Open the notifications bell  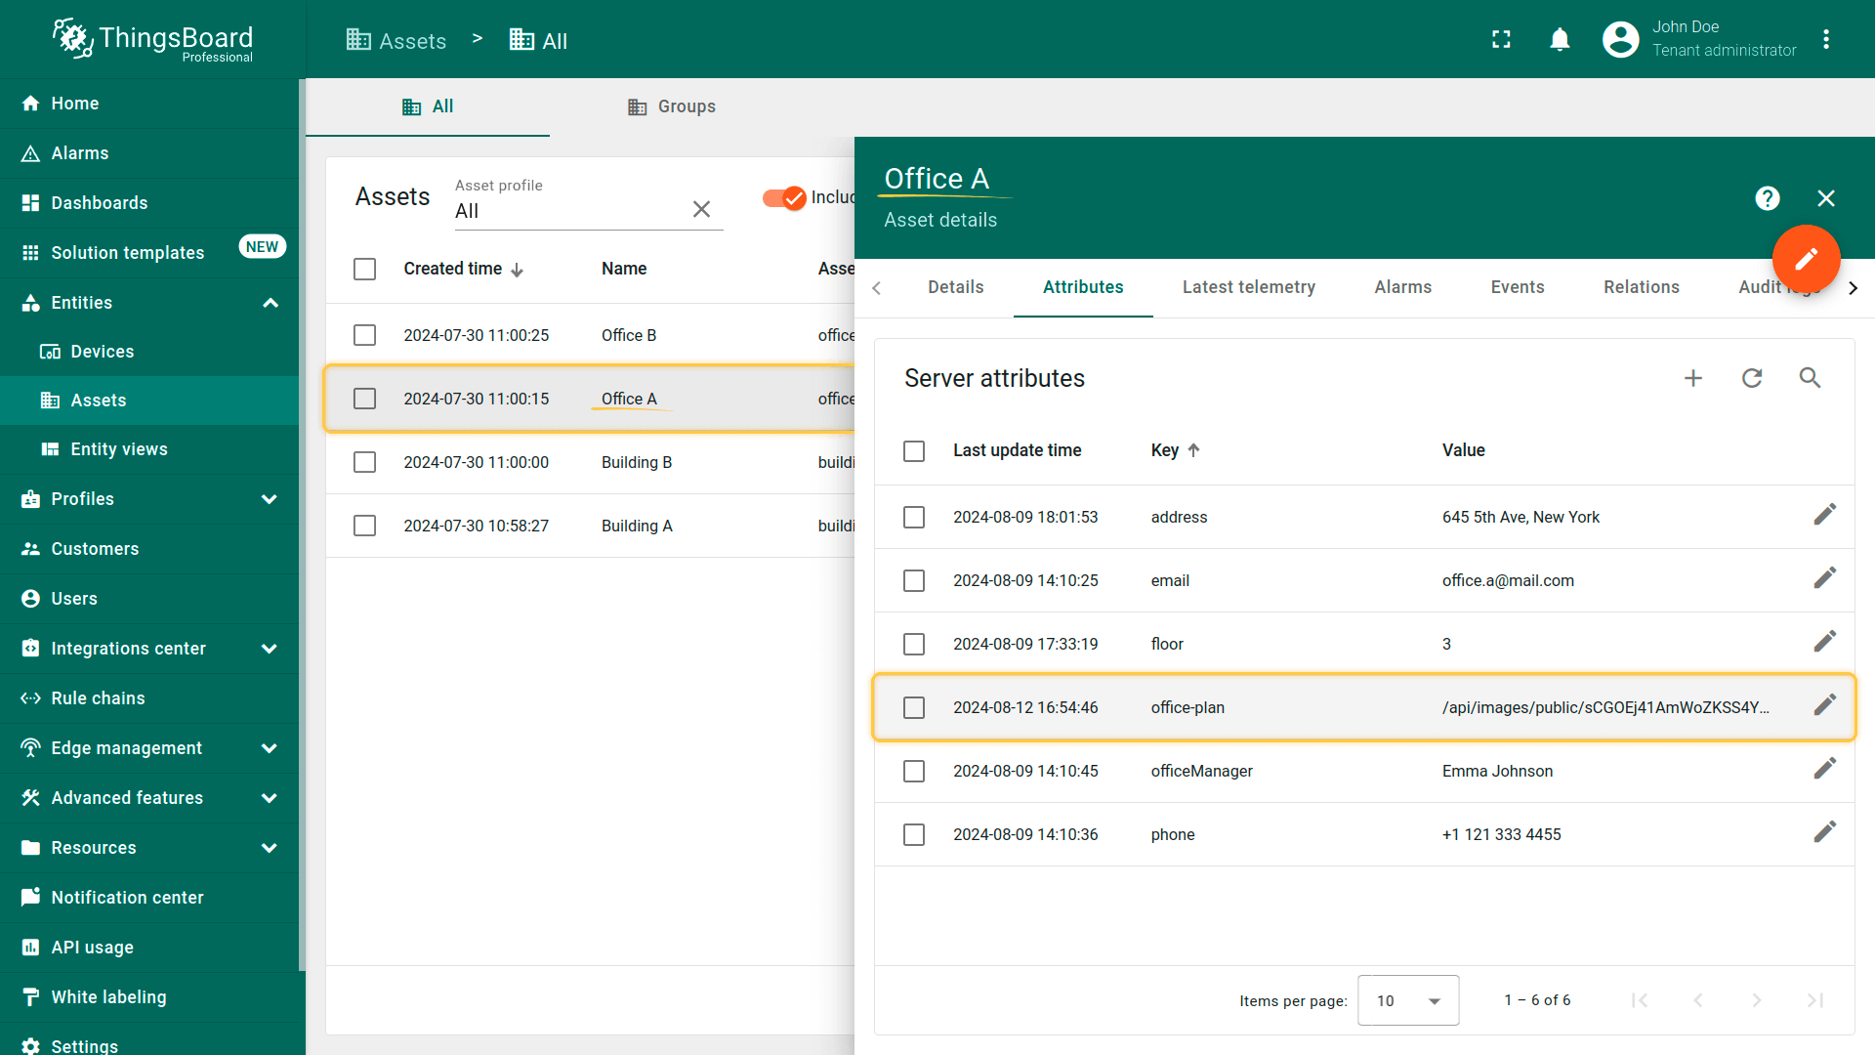pos(1560,39)
